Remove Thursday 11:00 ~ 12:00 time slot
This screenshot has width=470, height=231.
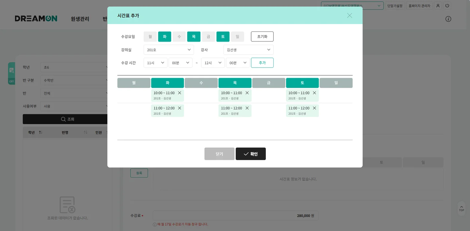247,108
